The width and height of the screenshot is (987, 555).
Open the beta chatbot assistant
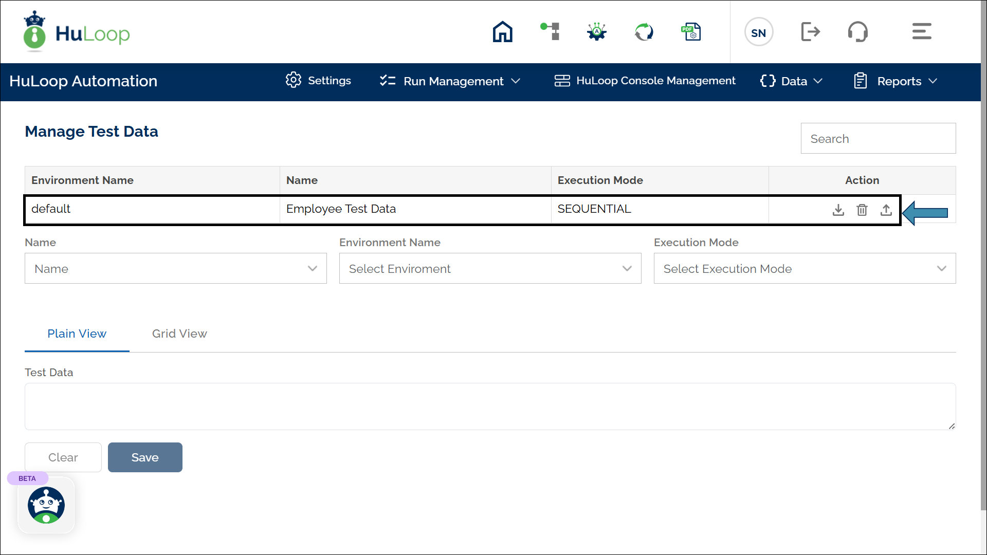point(46,505)
